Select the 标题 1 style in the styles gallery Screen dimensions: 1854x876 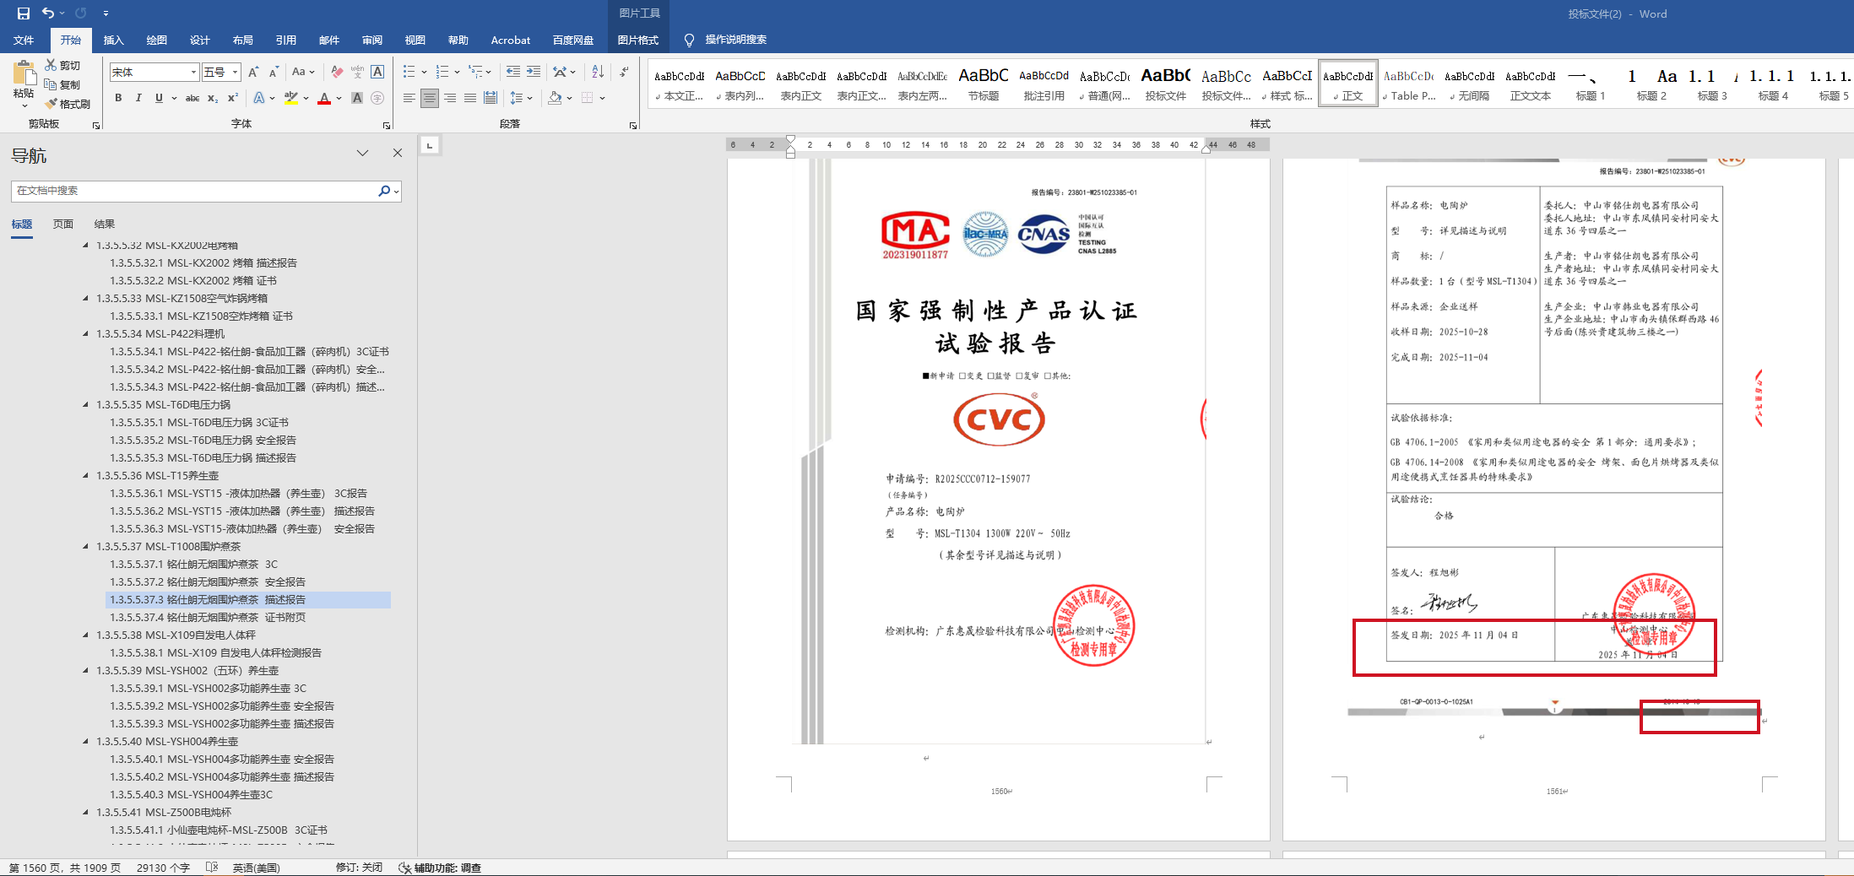click(x=1590, y=84)
